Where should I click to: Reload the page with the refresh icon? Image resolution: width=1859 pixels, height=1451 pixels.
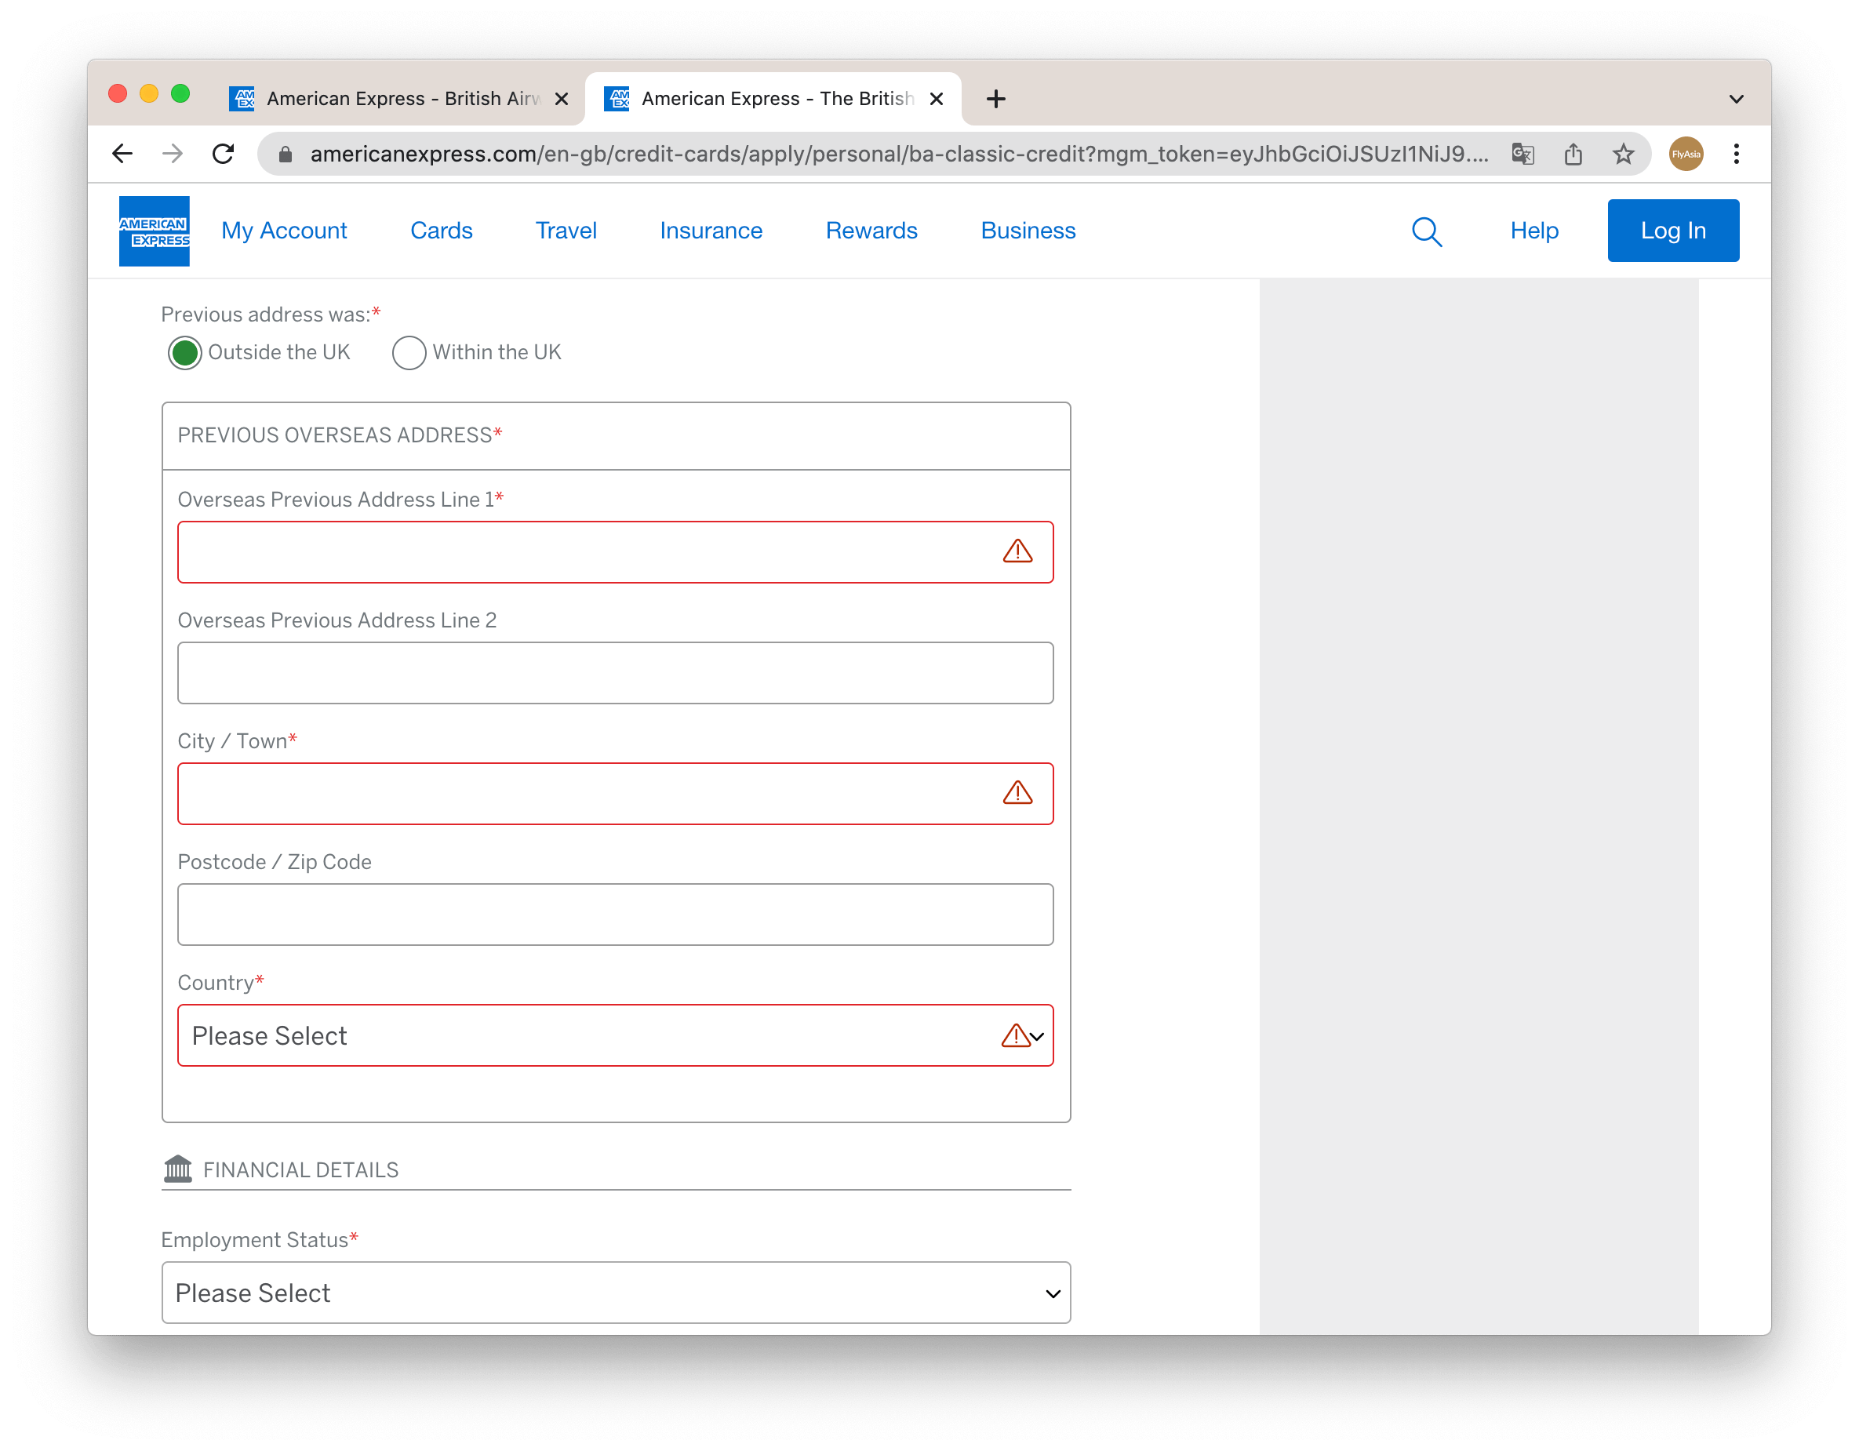click(223, 154)
